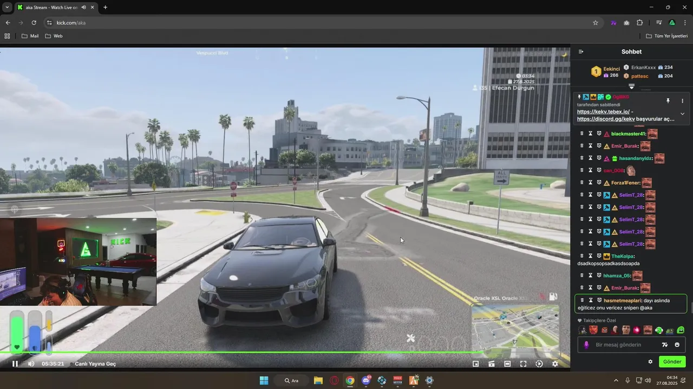Timeout Forza1Fener with hourglass

pyautogui.click(x=591, y=183)
